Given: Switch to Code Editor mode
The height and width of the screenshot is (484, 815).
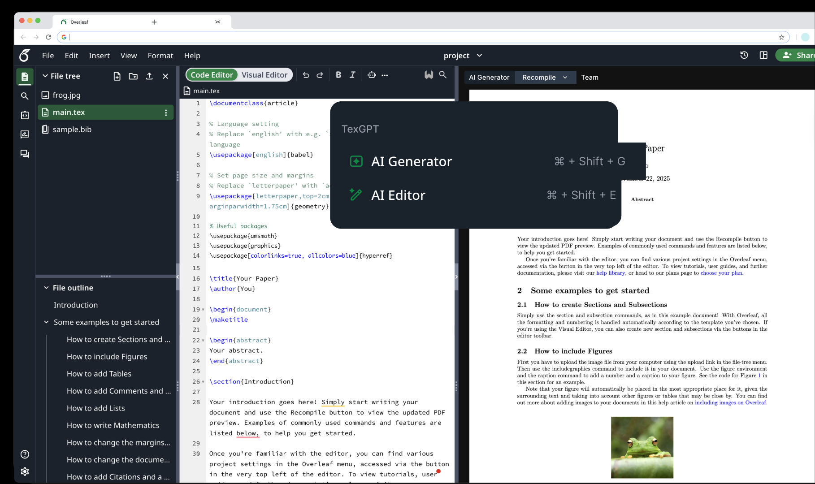Looking at the screenshot, I should click(x=212, y=75).
